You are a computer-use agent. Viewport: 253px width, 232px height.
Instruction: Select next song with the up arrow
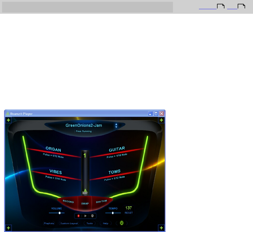[x=116, y=124]
